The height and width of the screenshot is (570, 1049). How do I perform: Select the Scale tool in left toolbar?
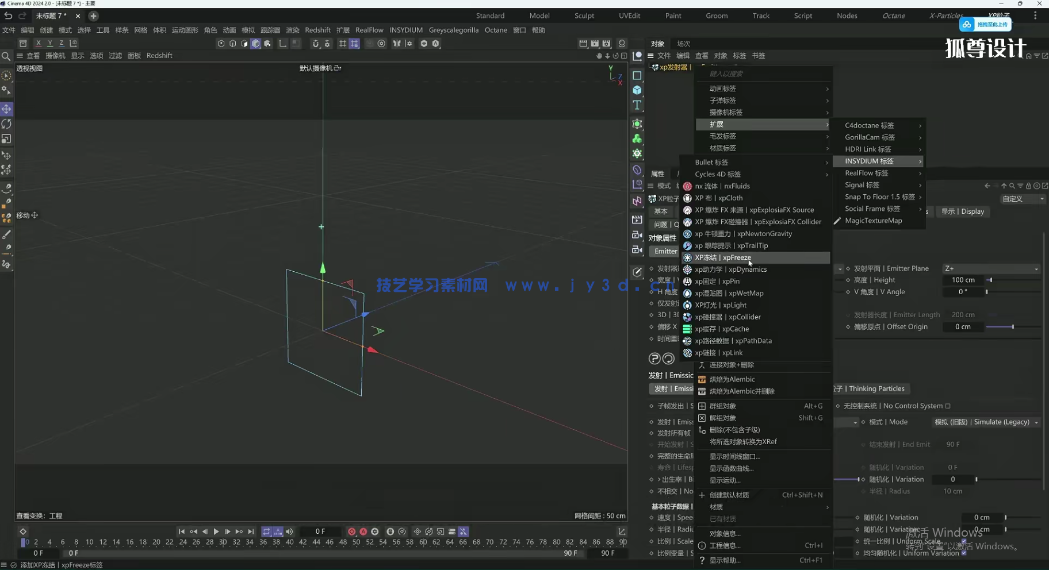pyautogui.click(x=6, y=139)
